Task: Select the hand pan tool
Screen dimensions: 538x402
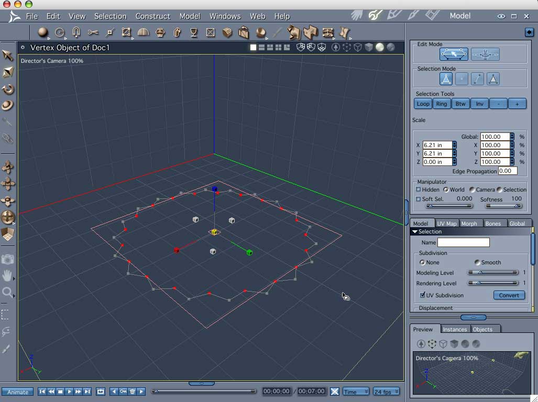Action: pos(7,275)
